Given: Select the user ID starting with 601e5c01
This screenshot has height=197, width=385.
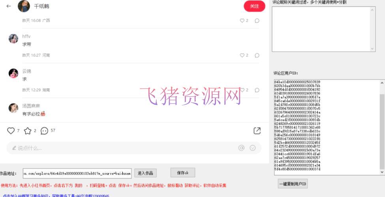Looking at the screenshot, I should (x=297, y=116).
